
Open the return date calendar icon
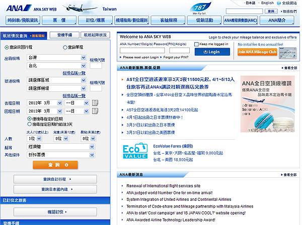click(x=95, y=111)
